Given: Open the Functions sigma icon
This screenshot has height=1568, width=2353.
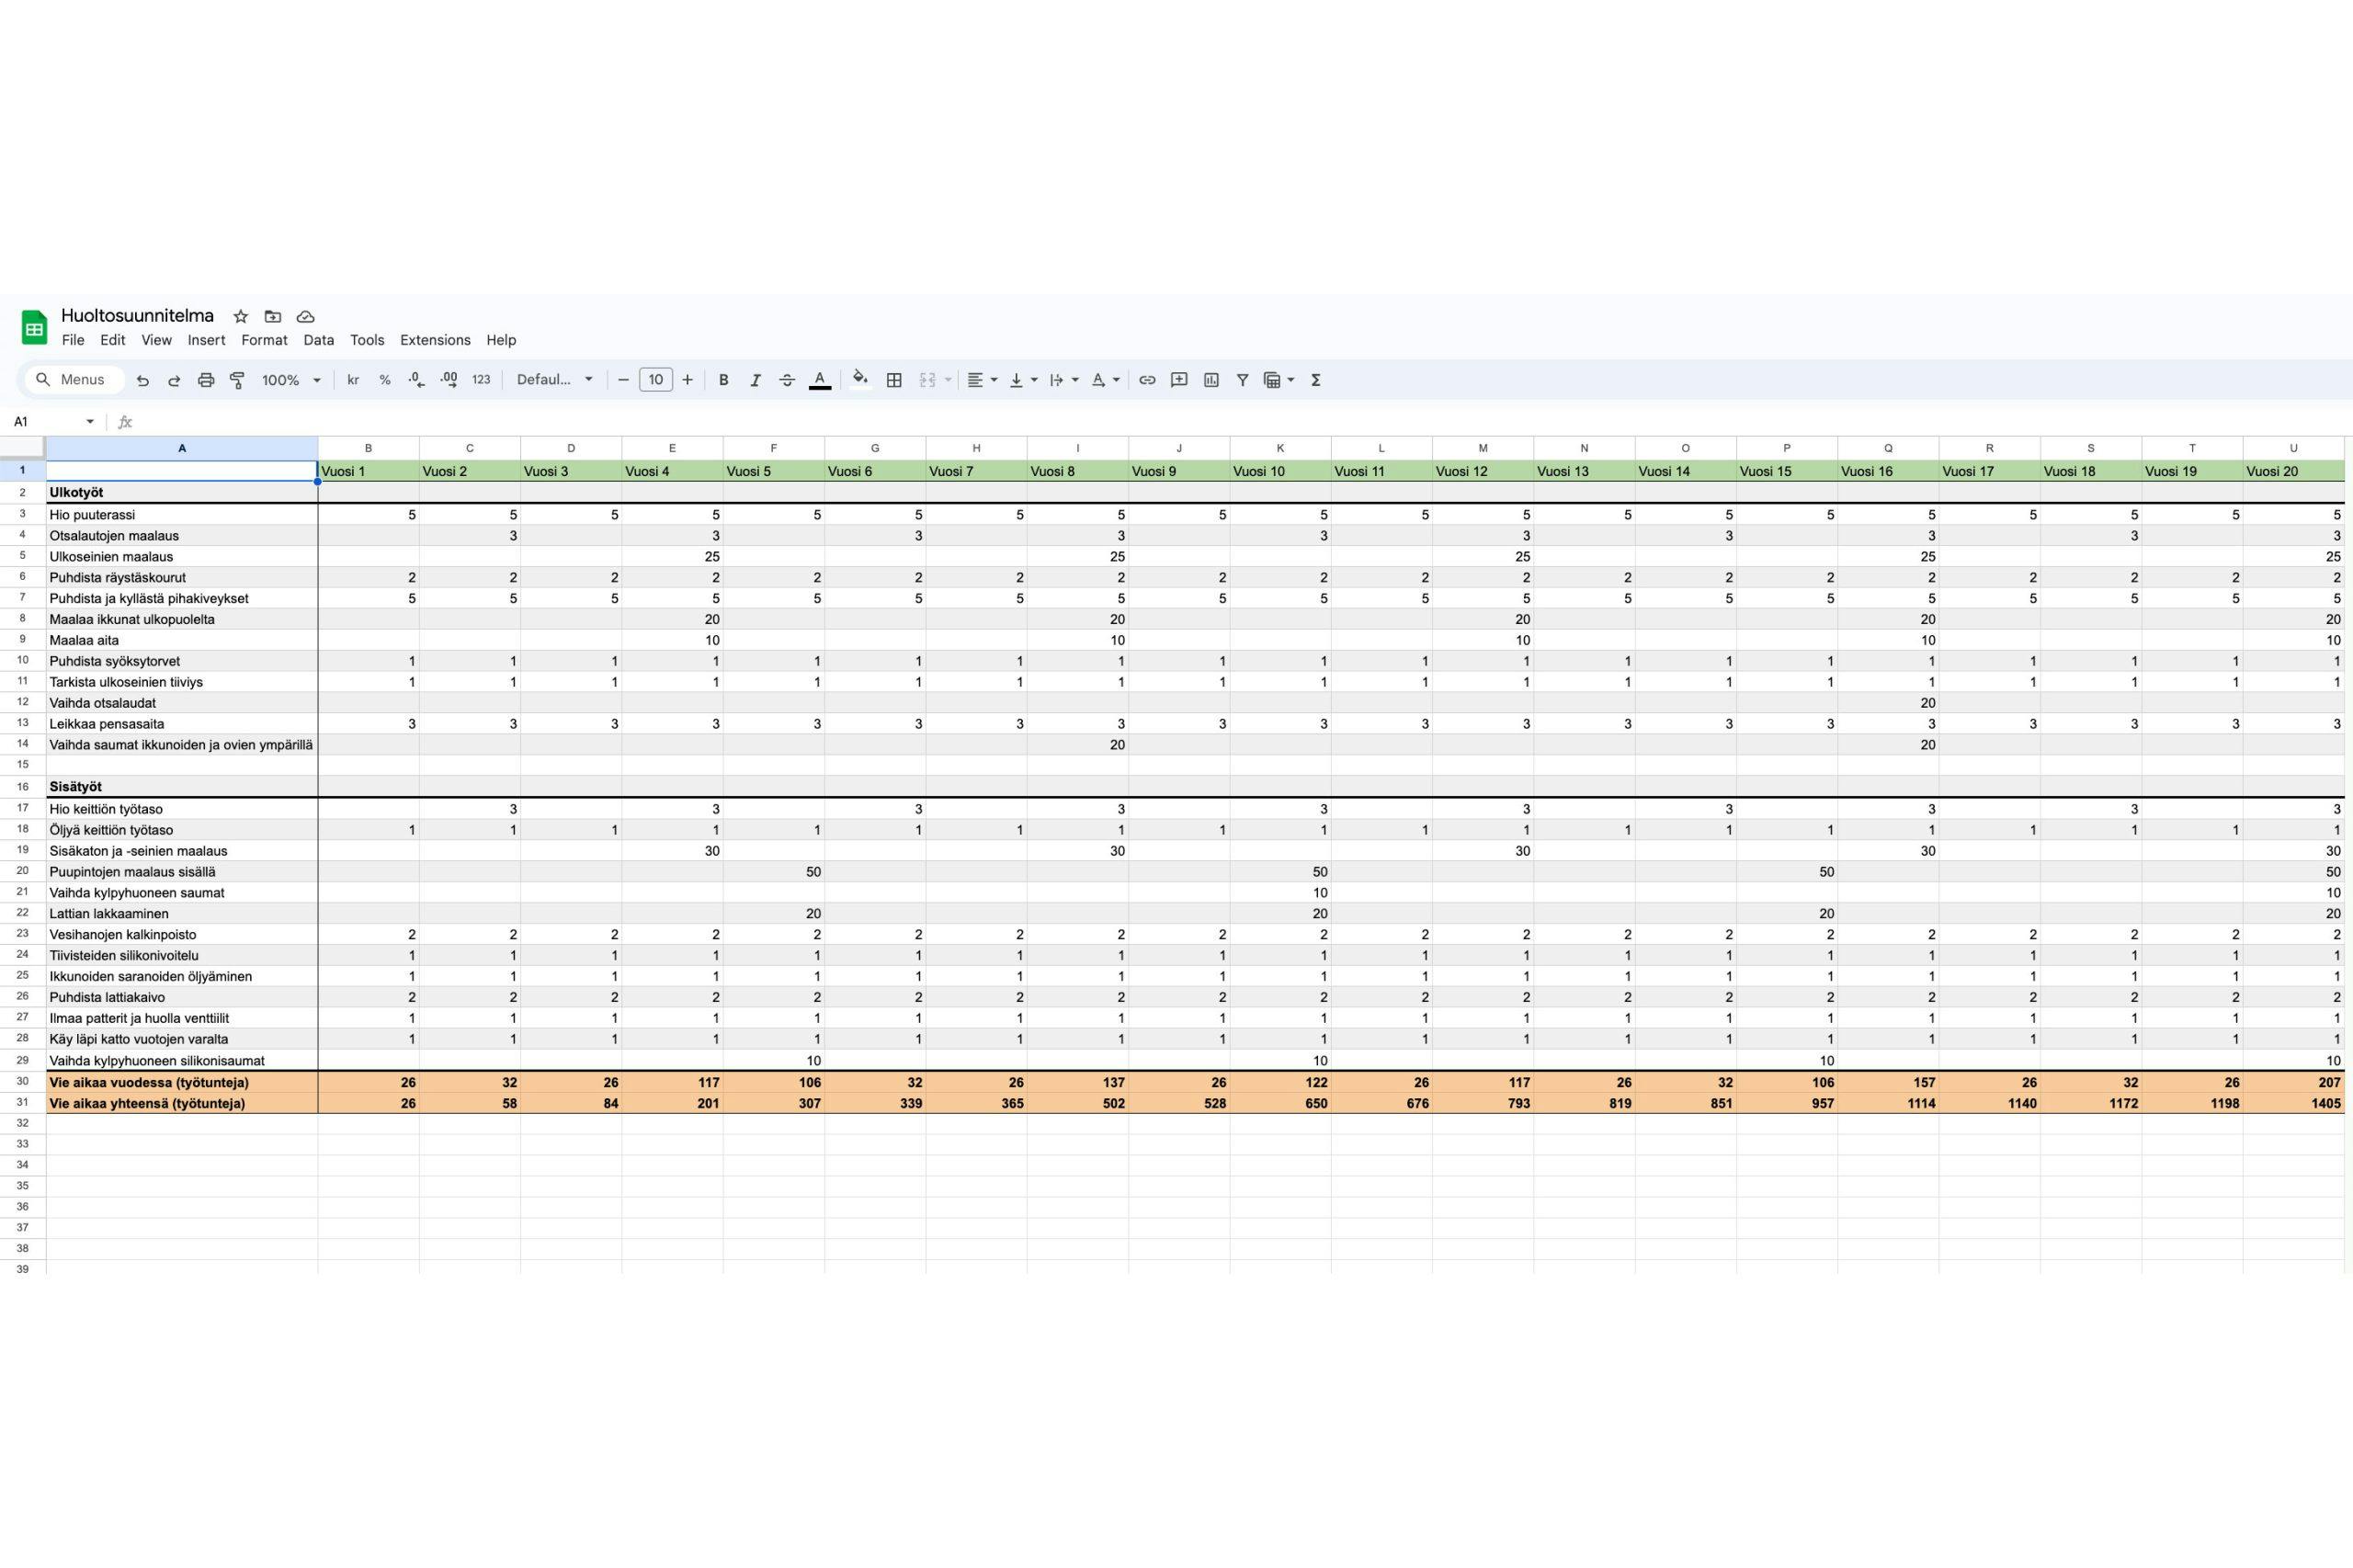Looking at the screenshot, I should 1316,380.
